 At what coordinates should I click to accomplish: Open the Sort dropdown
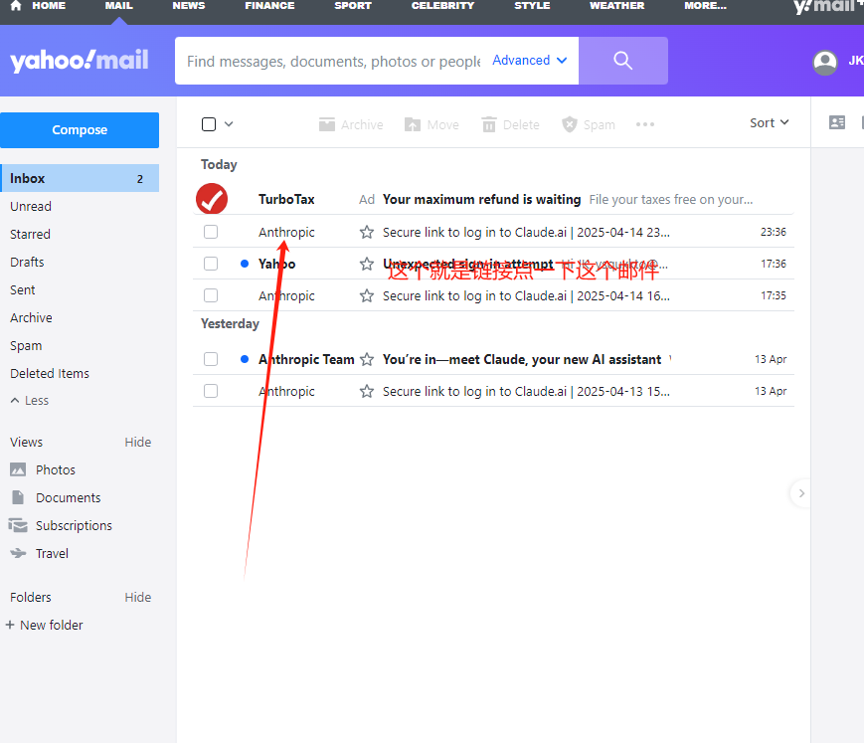tap(770, 123)
